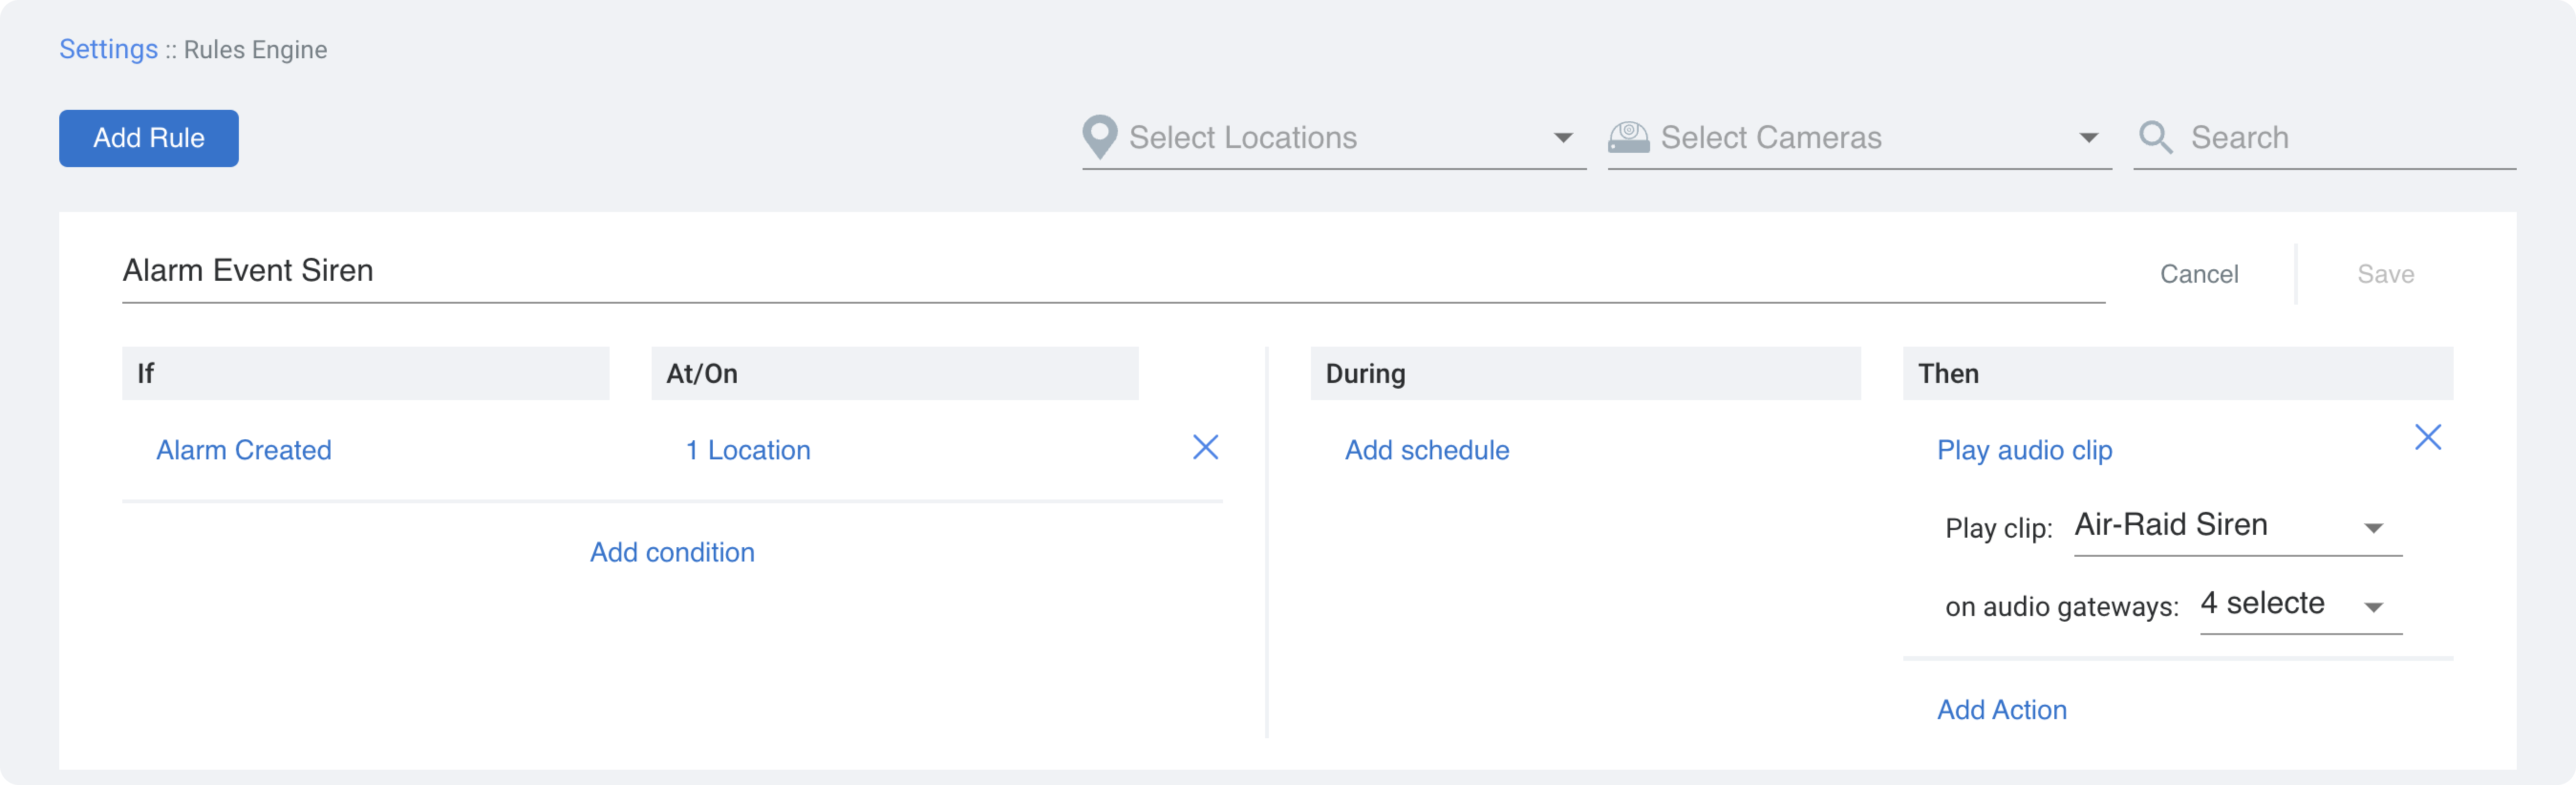
Task: Click the Add Rule button
Action: click(149, 138)
